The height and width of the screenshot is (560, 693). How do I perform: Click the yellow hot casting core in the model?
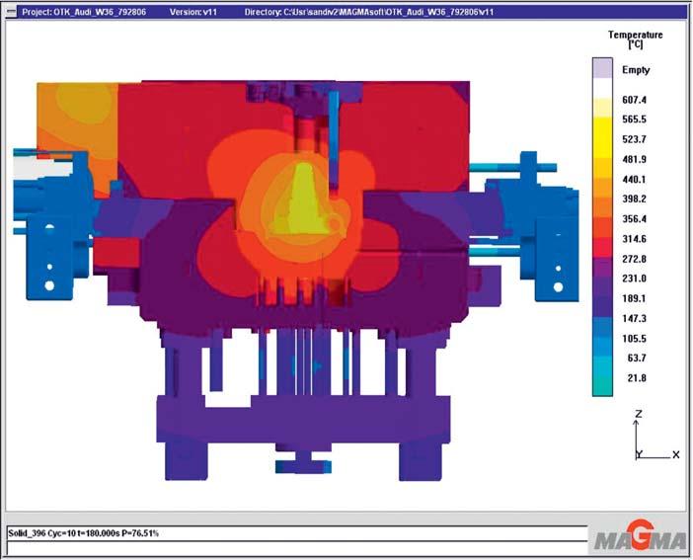point(303,200)
